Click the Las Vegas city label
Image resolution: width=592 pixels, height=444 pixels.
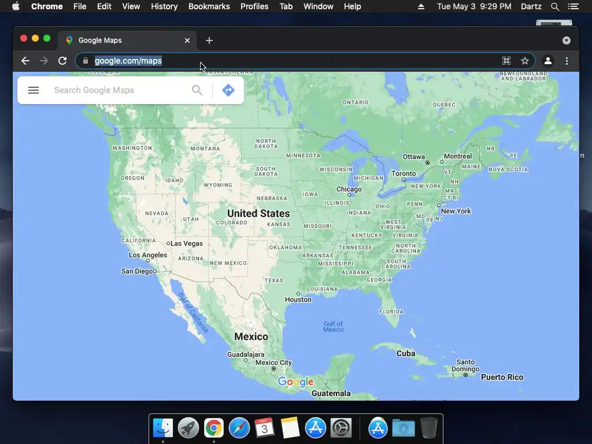tap(187, 243)
